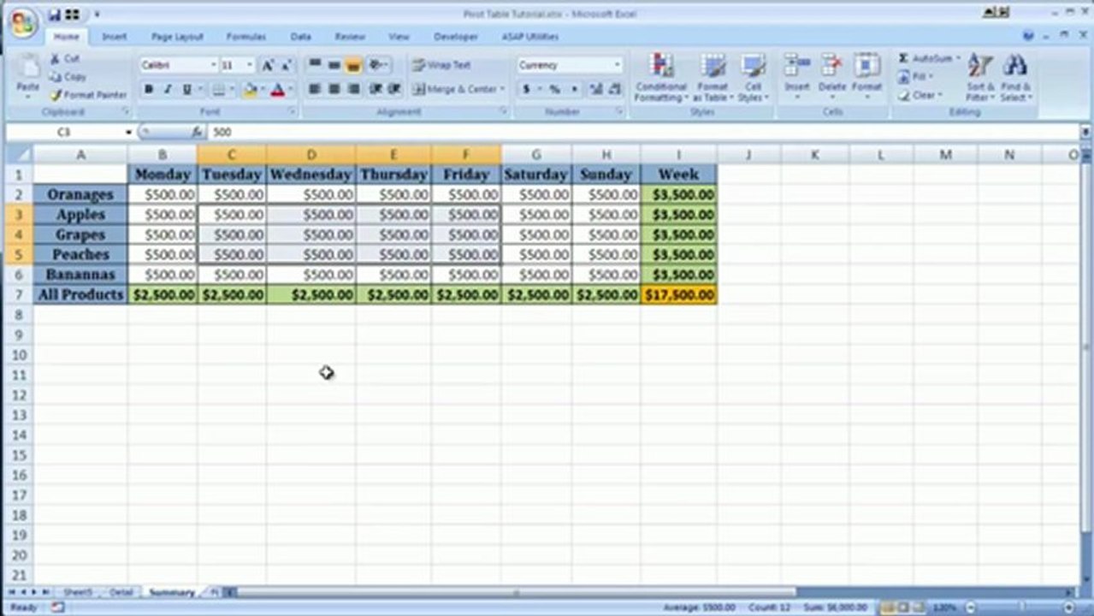Open the font color dropdown arrow
The width and height of the screenshot is (1094, 616).
click(290, 90)
